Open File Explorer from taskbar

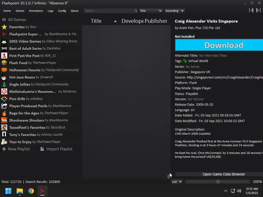[20, 191]
